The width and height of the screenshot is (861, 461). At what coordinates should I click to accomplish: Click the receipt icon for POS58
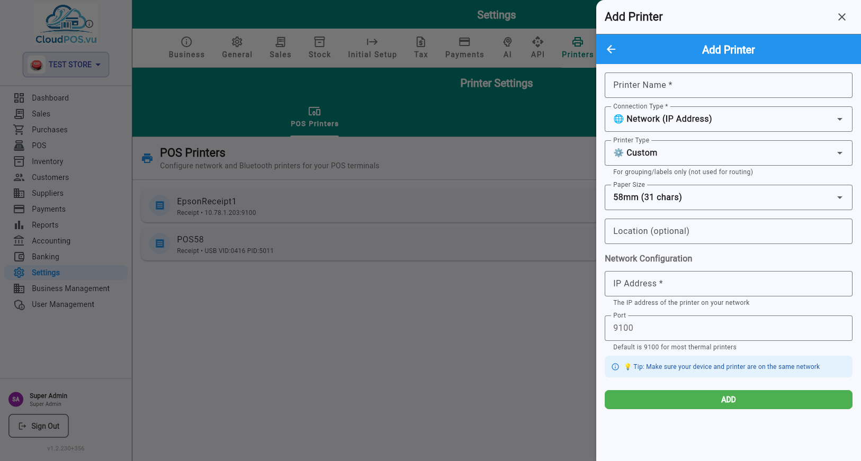point(160,243)
